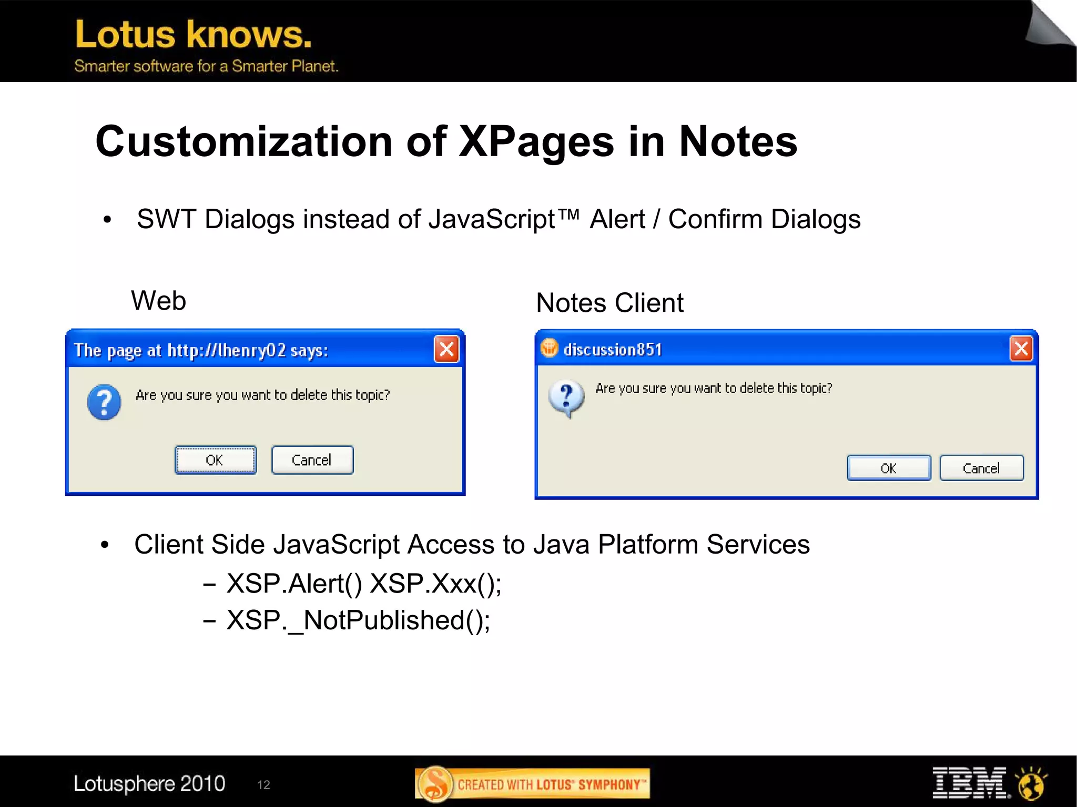Click the blue question mark icon in Web dialog
This screenshot has height=807, width=1077.
[x=104, y=402]
